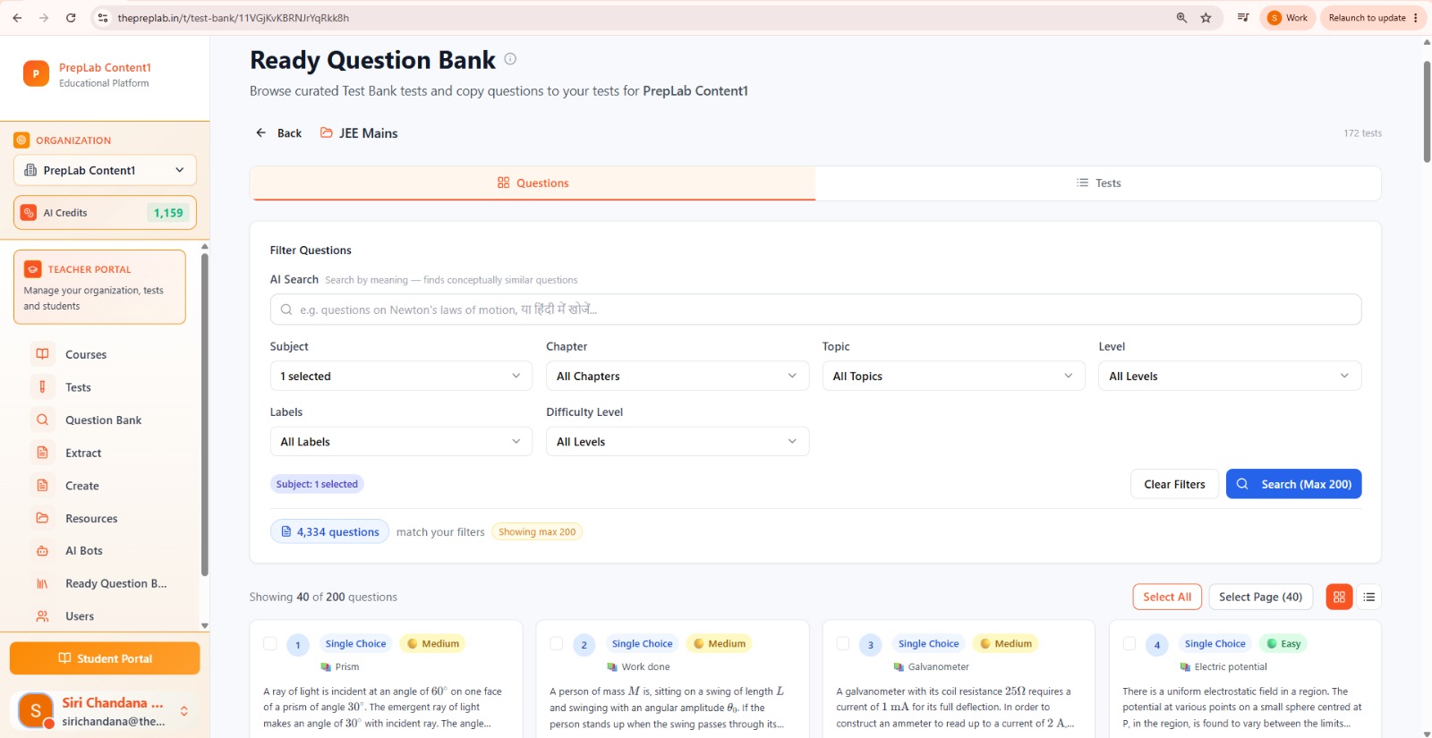Click the 4,334 questions badge

[x=329, y=531]
